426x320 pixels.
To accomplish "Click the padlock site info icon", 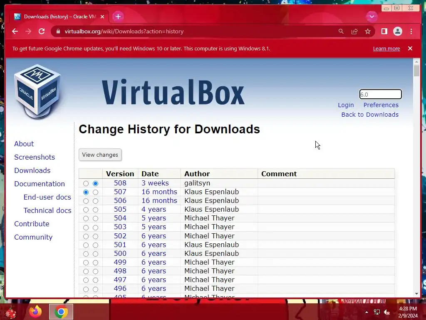I will point(58,31).
